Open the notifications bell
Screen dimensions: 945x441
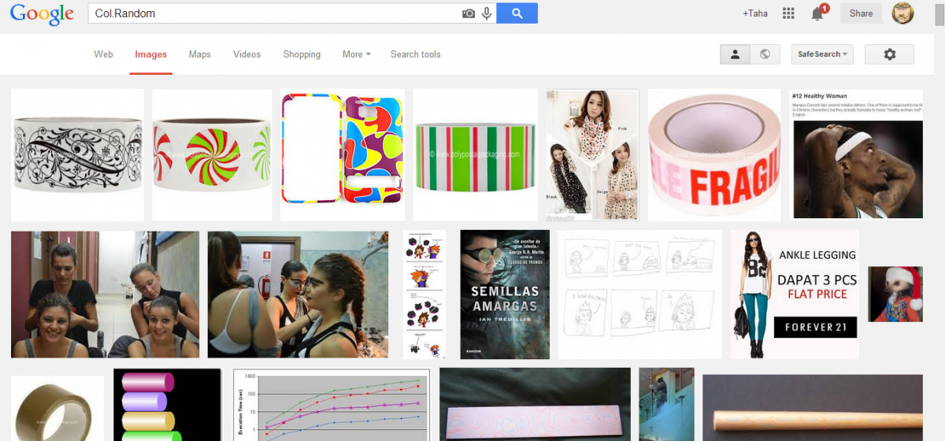[817, 13]
